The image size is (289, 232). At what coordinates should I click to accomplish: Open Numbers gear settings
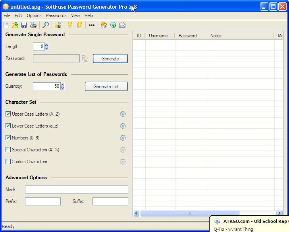point(123,138)
